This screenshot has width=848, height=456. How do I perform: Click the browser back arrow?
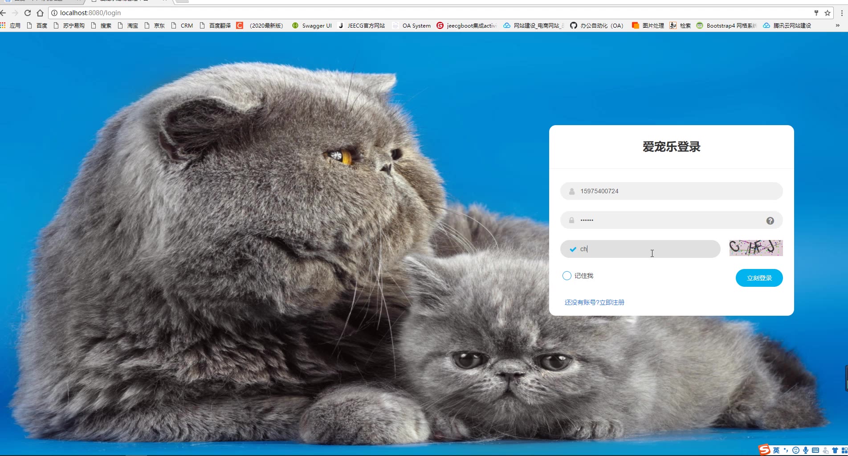tap(3, 13)
